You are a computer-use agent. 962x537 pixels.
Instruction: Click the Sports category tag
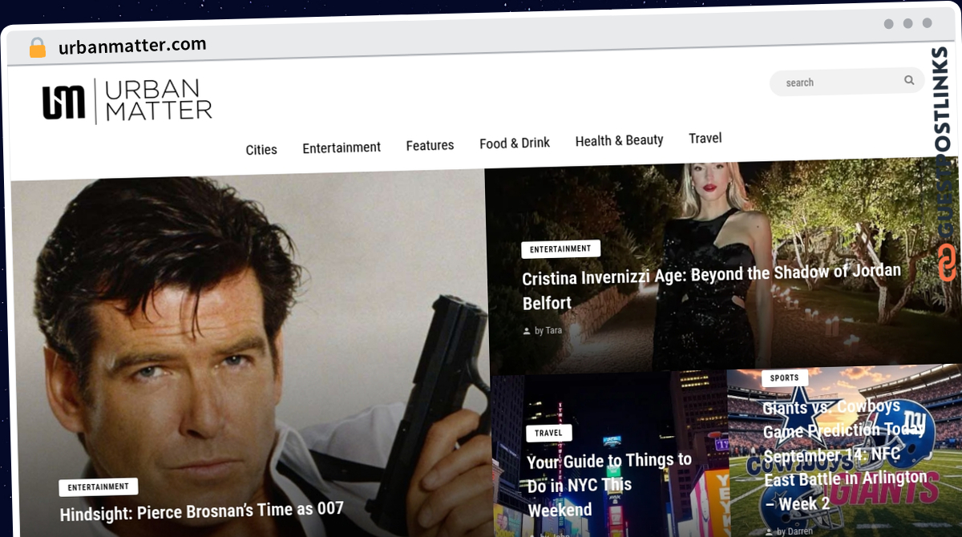pos(784,378)
